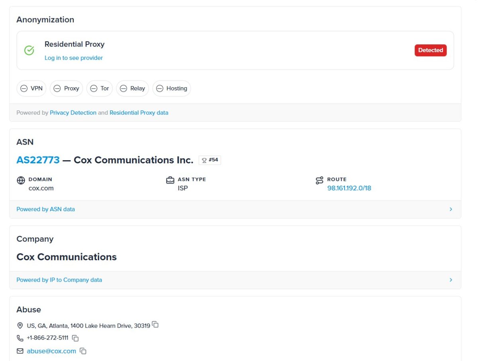The height and width of the screenshot is (361, 478).
Task: Open Powered by ASN data link
Action: pos(45,209)
